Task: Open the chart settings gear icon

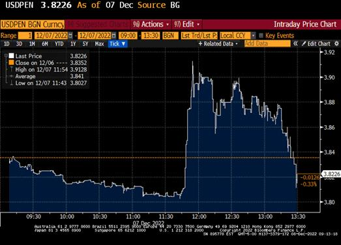Action: (336, 44)
